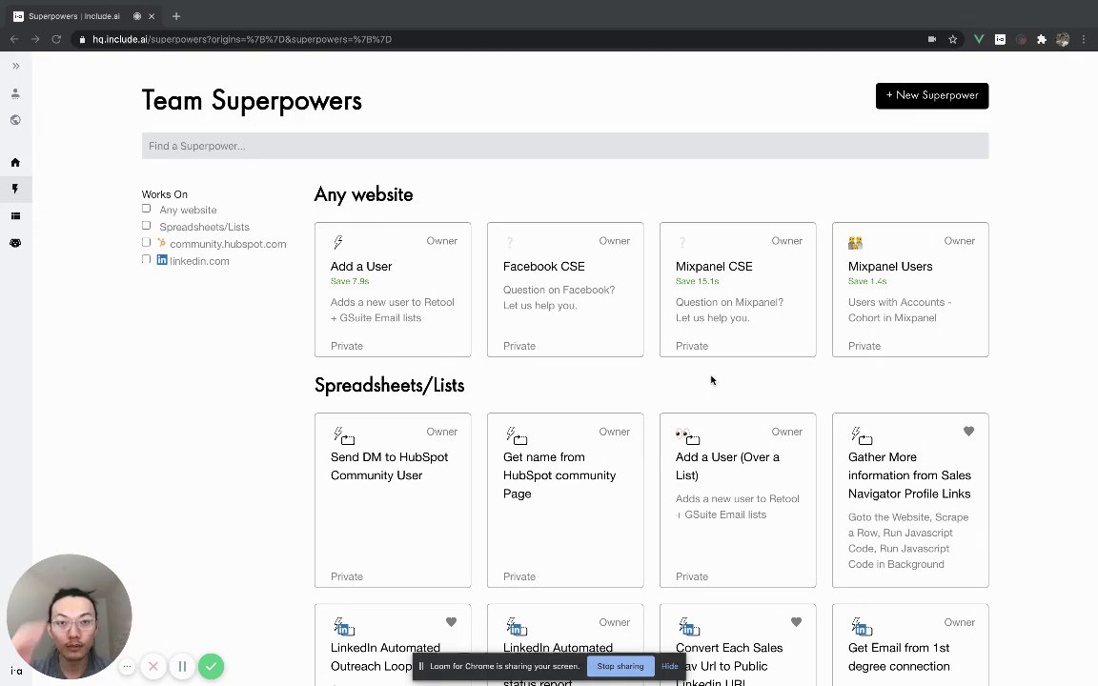The image size is (1098, 686).
Task: Click the LinkedIn Automated status report icon
Action: coord(516,626)
